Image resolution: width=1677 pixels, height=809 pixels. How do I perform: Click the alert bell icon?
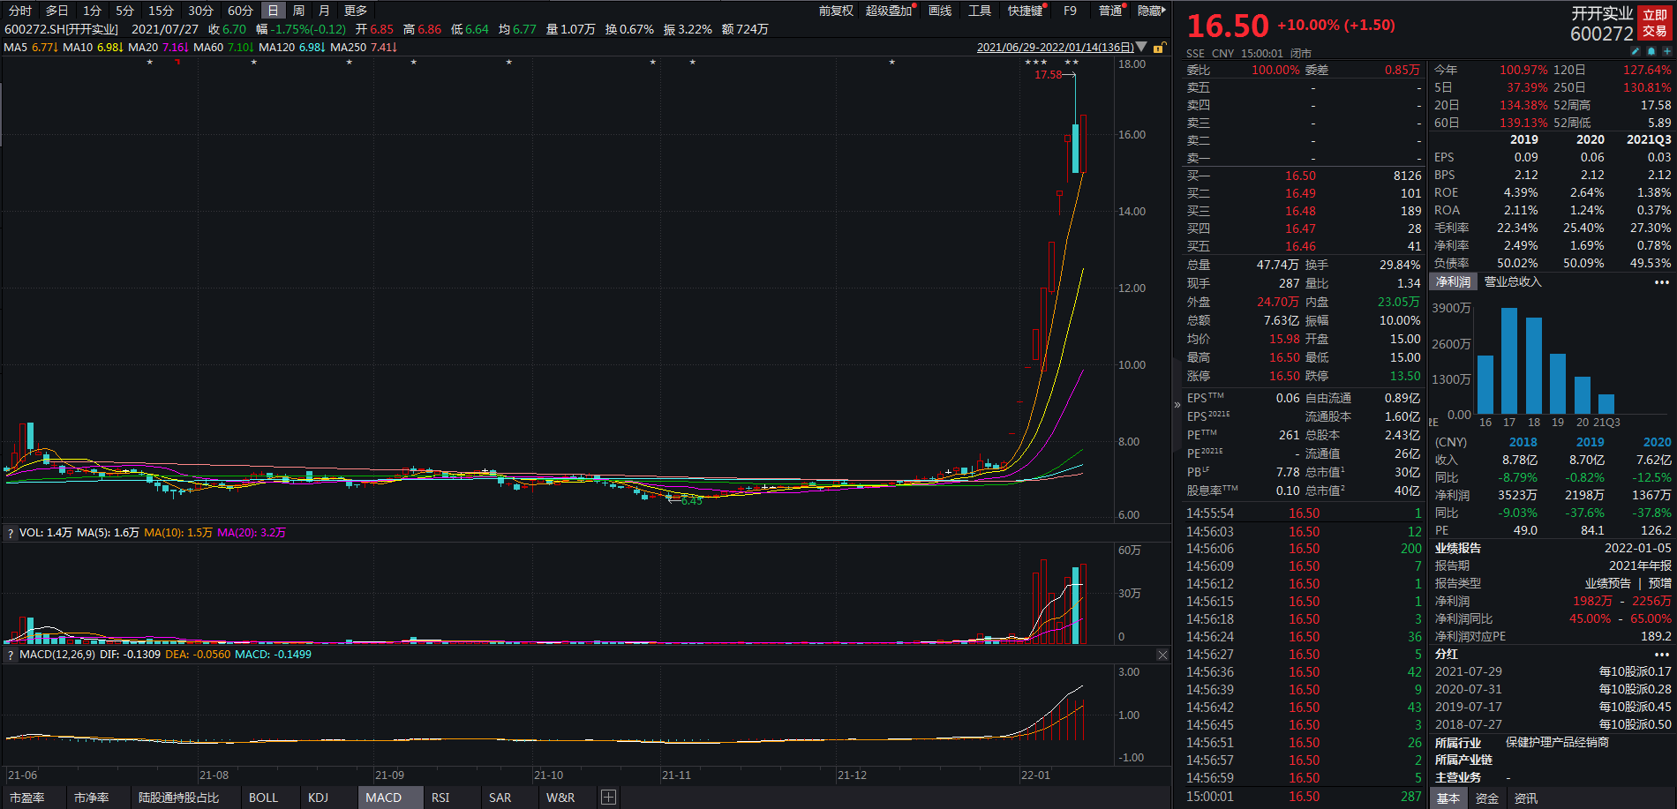(x=1651, y=52)
